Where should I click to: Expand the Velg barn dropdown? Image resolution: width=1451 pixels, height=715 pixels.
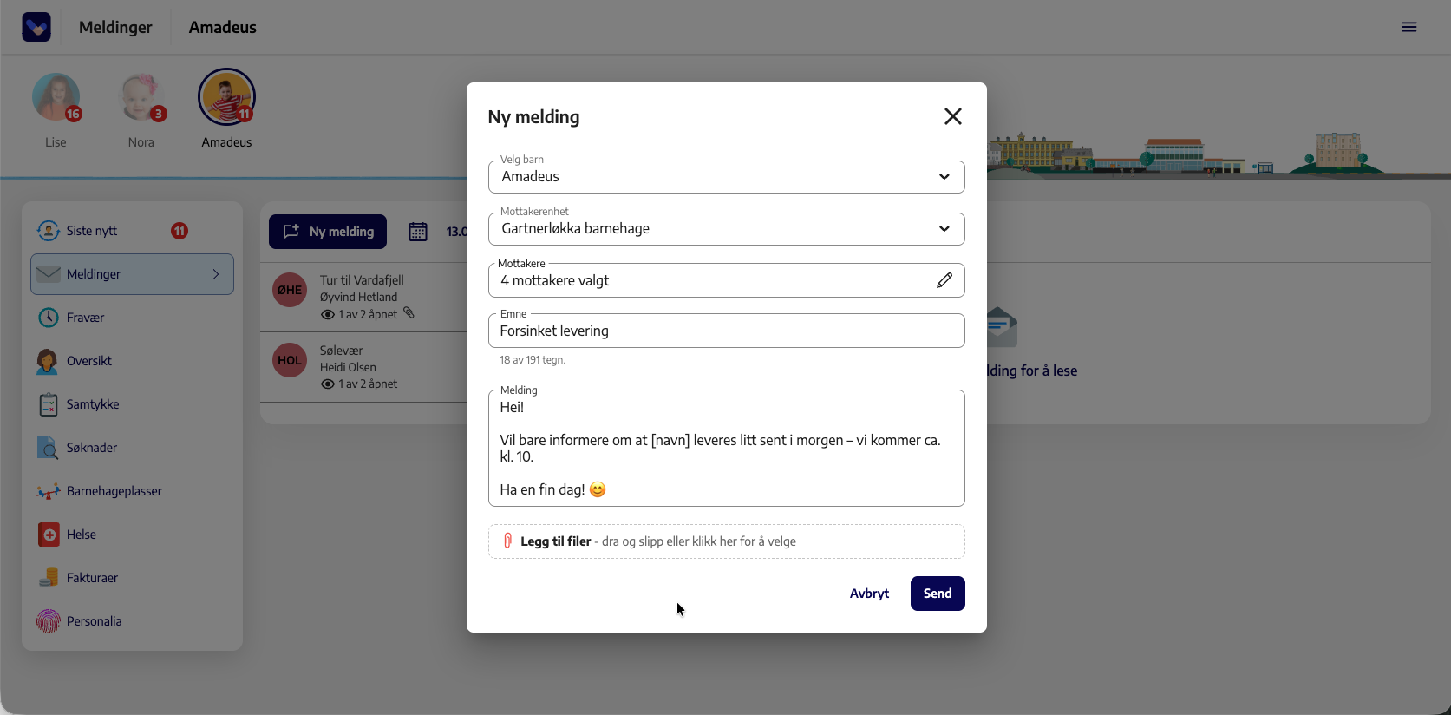727,177
